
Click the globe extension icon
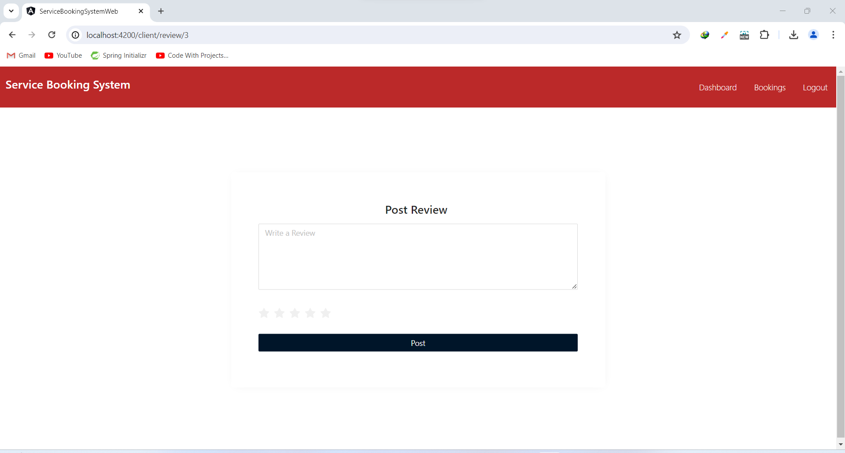pyautogui.click(x=705, y=35)
